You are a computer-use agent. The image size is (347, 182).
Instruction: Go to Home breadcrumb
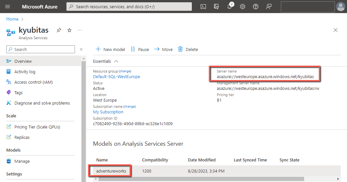click(x=12, y=19)
